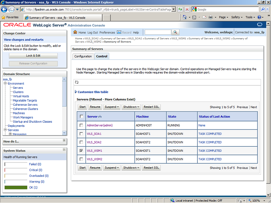
Task: Open the top Suspend dropdown button
Action: click(x=112, y=107)
